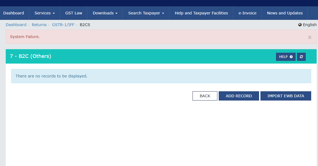Click the ADD RECORD button
This screenshot has width=318, height=166.
click(239, 96)
